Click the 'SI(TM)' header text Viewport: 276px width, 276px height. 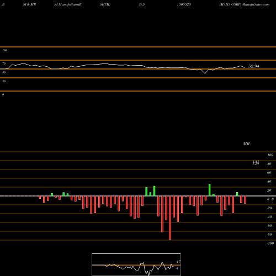click(x=105, y=4)
